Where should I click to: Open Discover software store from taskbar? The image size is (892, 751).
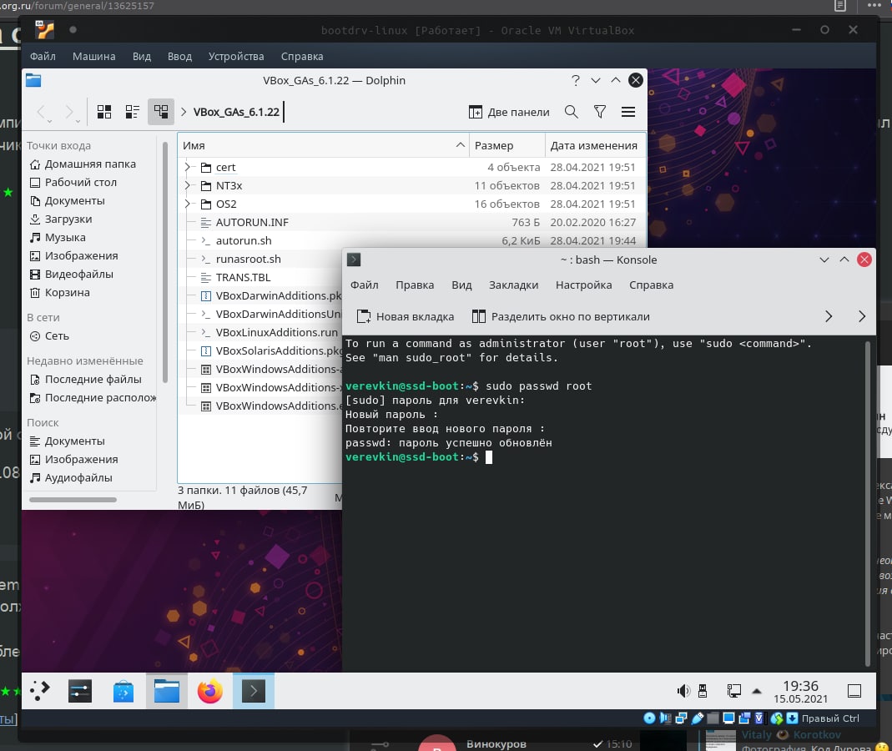coord(123,691)
